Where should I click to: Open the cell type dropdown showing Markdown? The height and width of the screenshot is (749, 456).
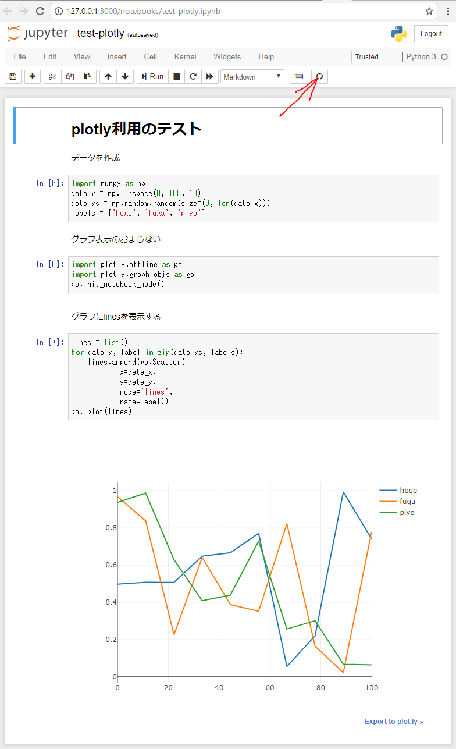(252, 76)
